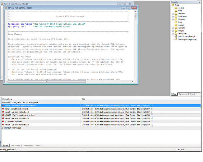Click the Files root icon in Navigator
Image resolution: width=203 pixels, height=162 pixels.
[x=173, y=5]
